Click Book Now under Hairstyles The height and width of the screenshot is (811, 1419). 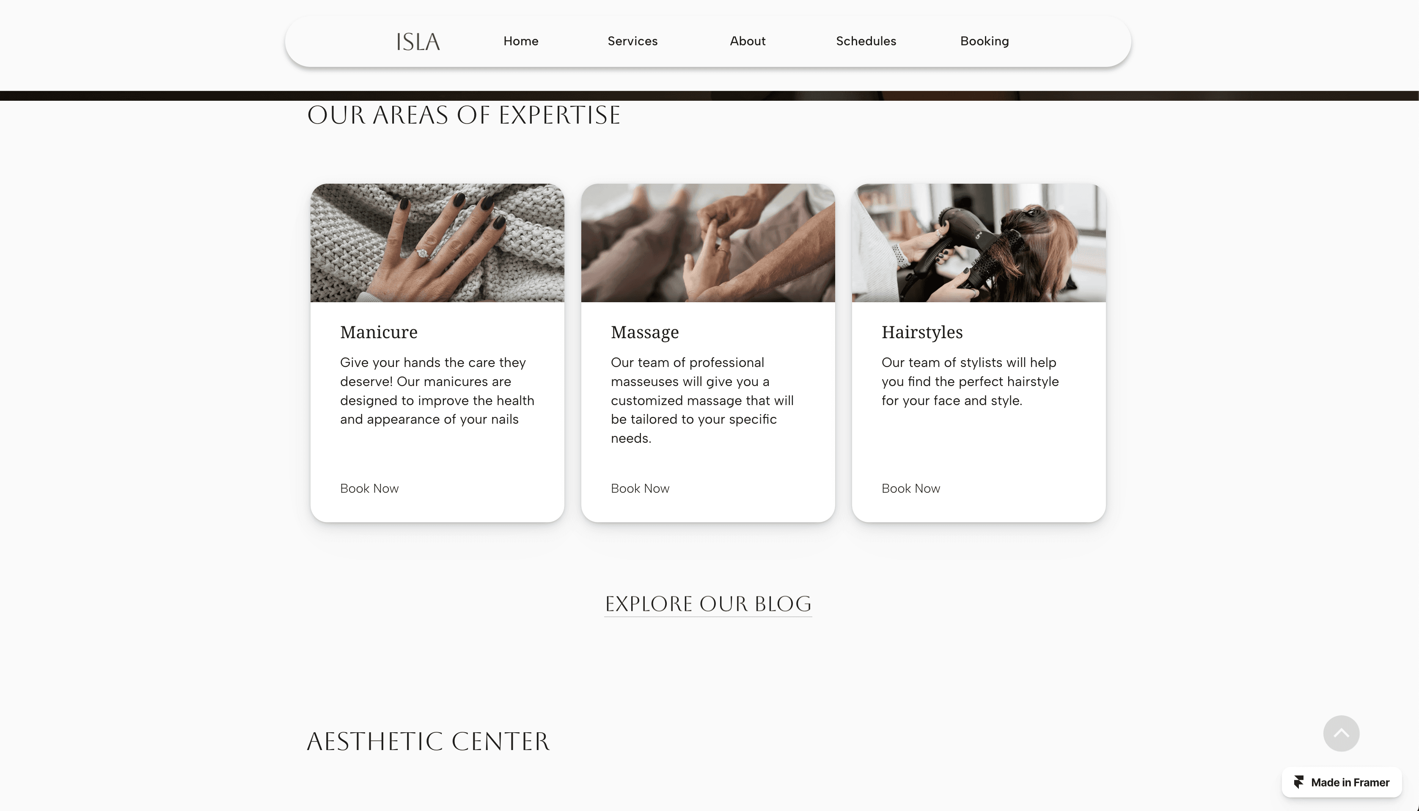(x=910, y=488)
